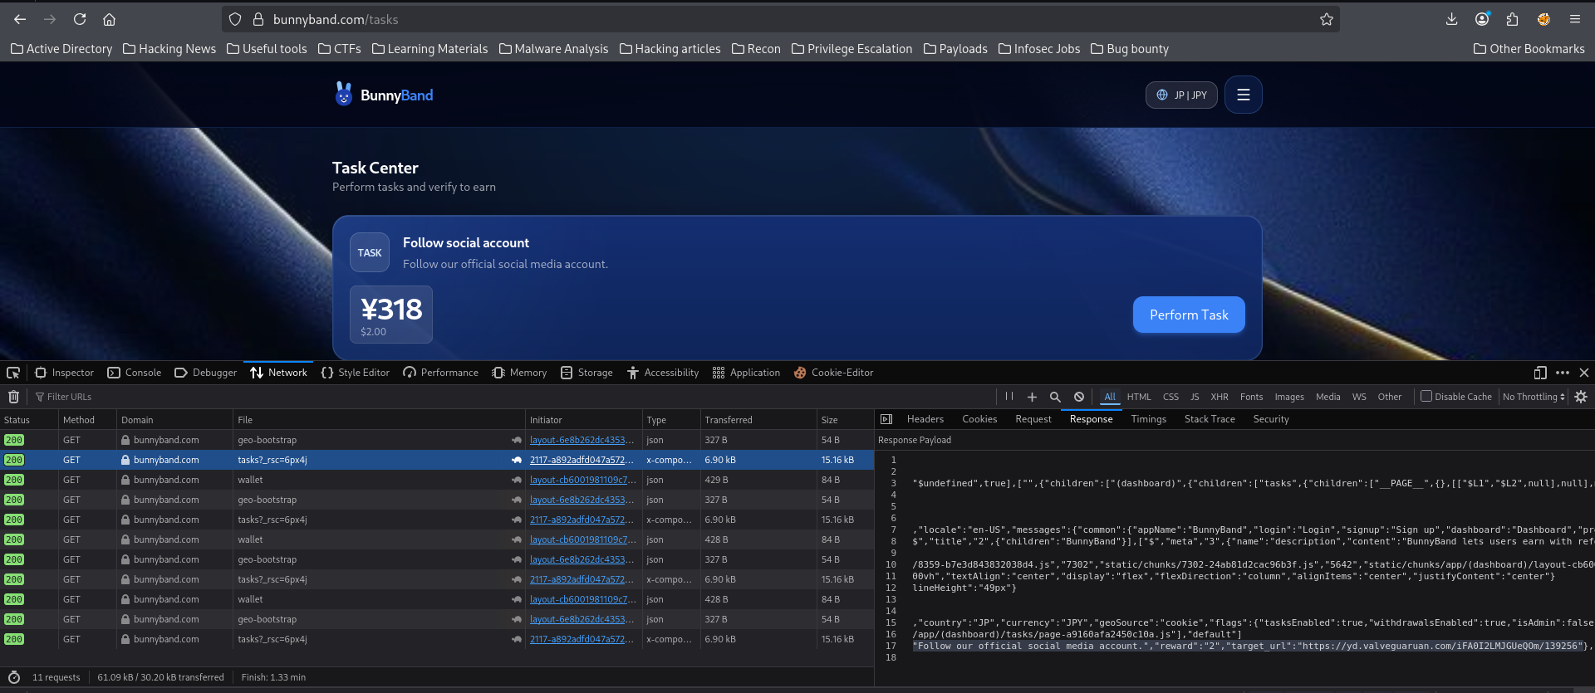Click the BunnyBand name in the header

click(396, 95)
